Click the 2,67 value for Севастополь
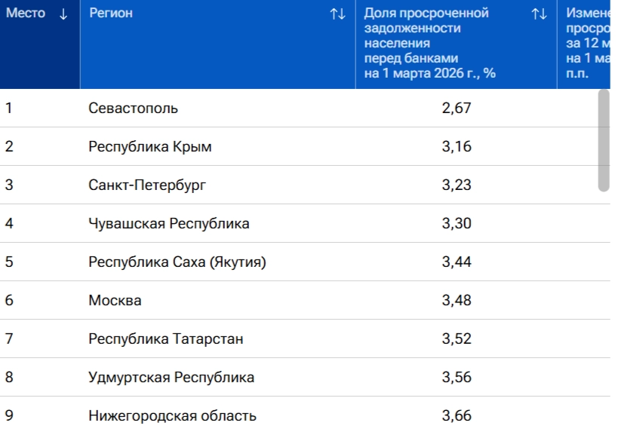The height and width of the screenshot is (432, 618). [x=456, y=108]
